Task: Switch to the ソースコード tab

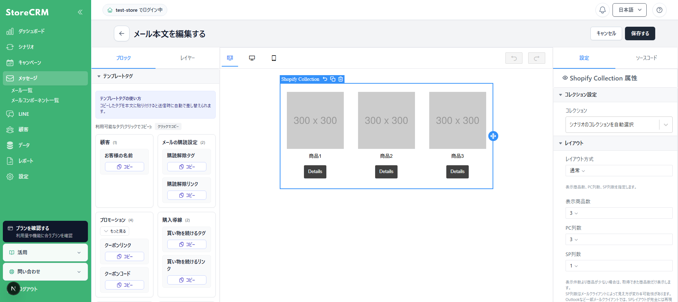Action: point(646,58)
